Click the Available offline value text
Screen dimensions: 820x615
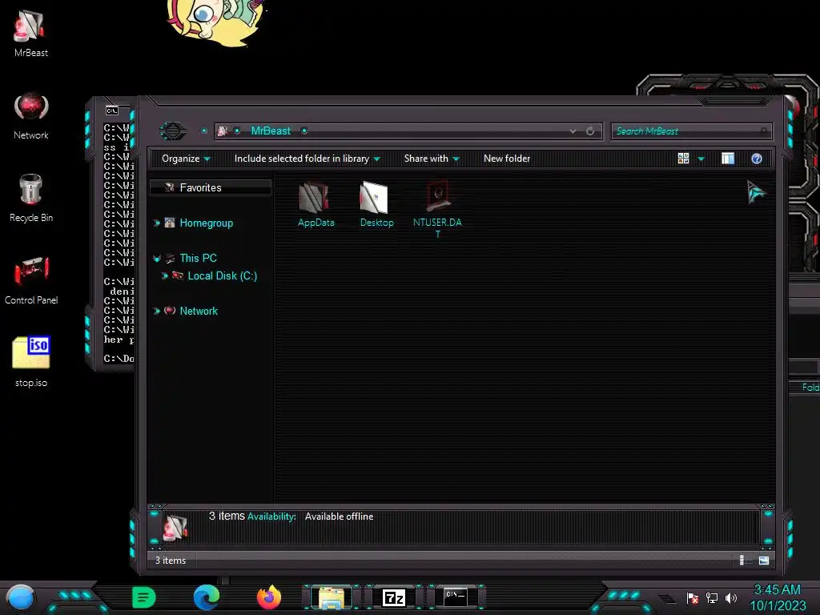[x=339, y=517]
